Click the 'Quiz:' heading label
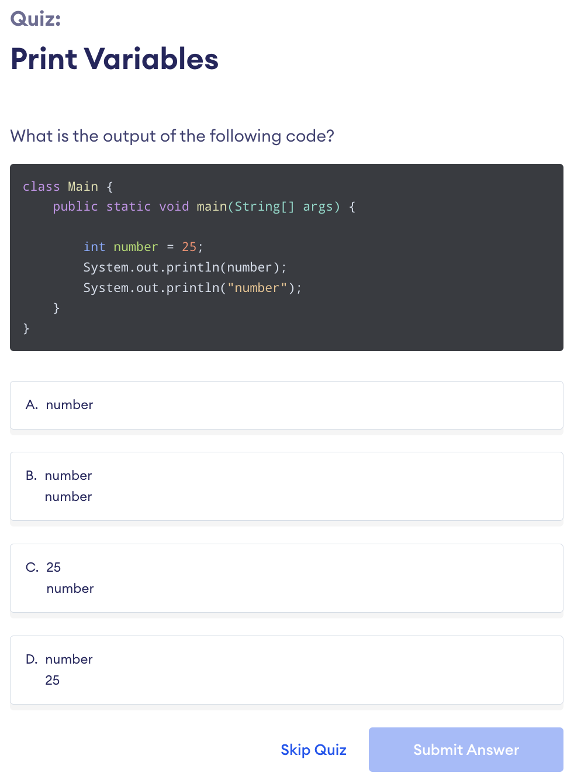The width and height of the screenshot is (574, 783). [36, 18]
